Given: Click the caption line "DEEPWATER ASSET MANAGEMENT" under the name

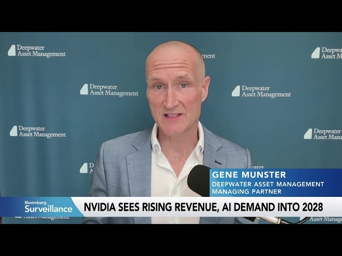Looking at the screenshot, I should (268, 184).
